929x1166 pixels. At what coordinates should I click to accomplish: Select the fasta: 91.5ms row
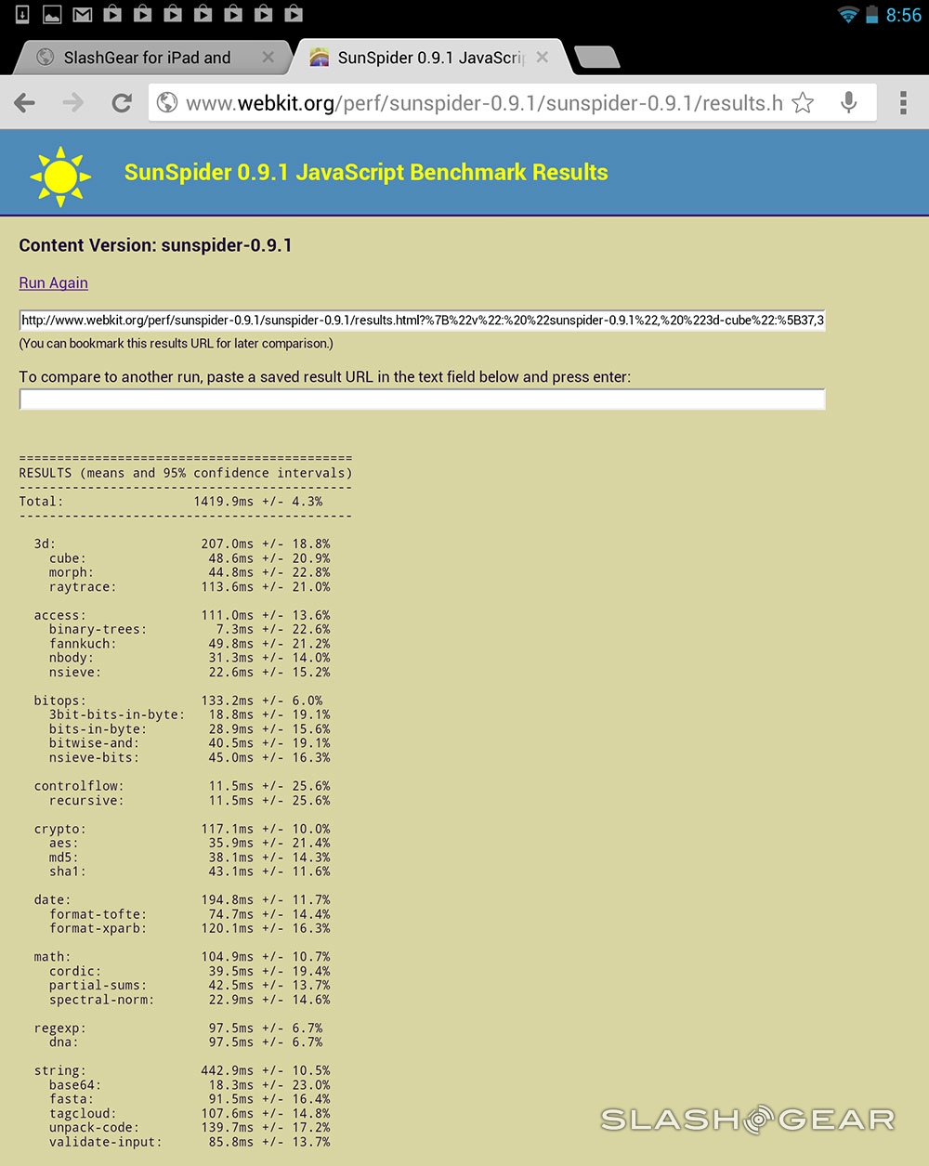tap(190, 1099)
